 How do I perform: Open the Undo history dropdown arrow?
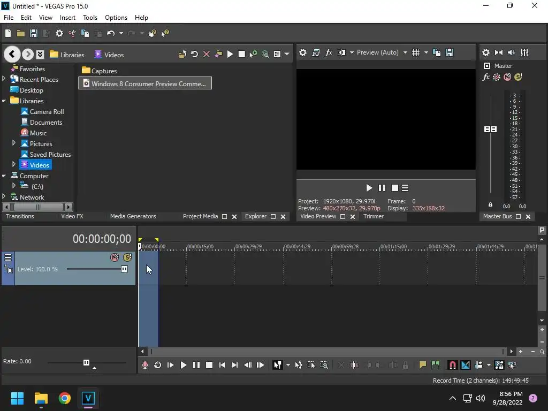pos(121,33)
